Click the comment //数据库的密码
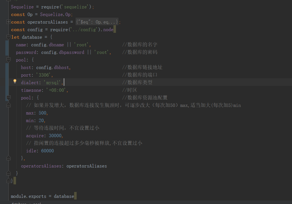This screenshot has height=204, width=292. pos(140,52)
